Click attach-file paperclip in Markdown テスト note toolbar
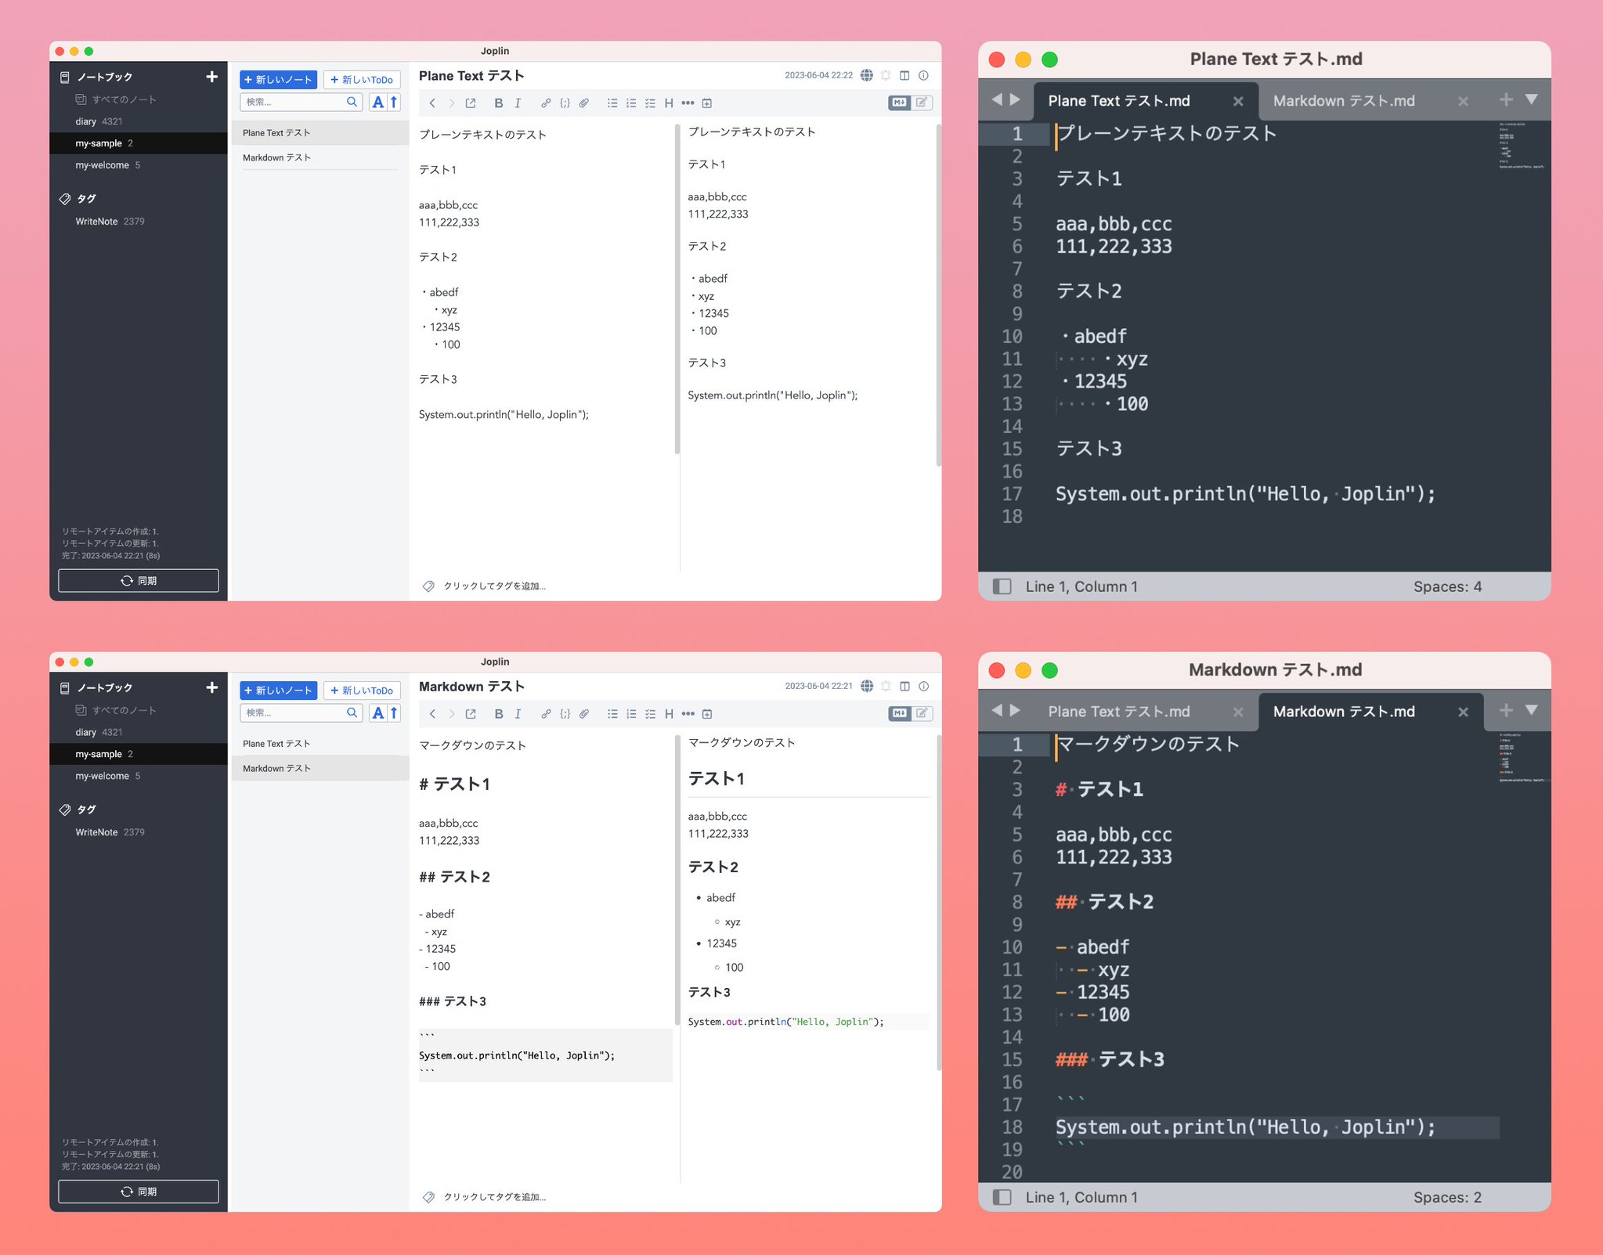 click(x=584, y=713)
